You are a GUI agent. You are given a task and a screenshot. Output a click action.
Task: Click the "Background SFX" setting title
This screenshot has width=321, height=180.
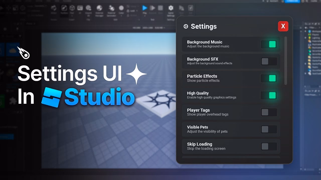point(203,59)
